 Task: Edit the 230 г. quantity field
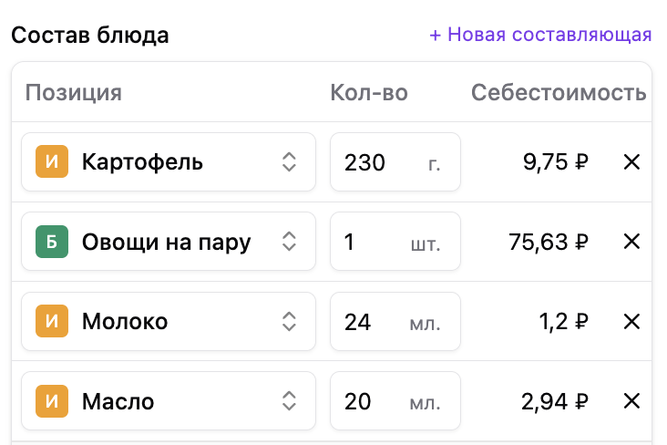(395, 161)
